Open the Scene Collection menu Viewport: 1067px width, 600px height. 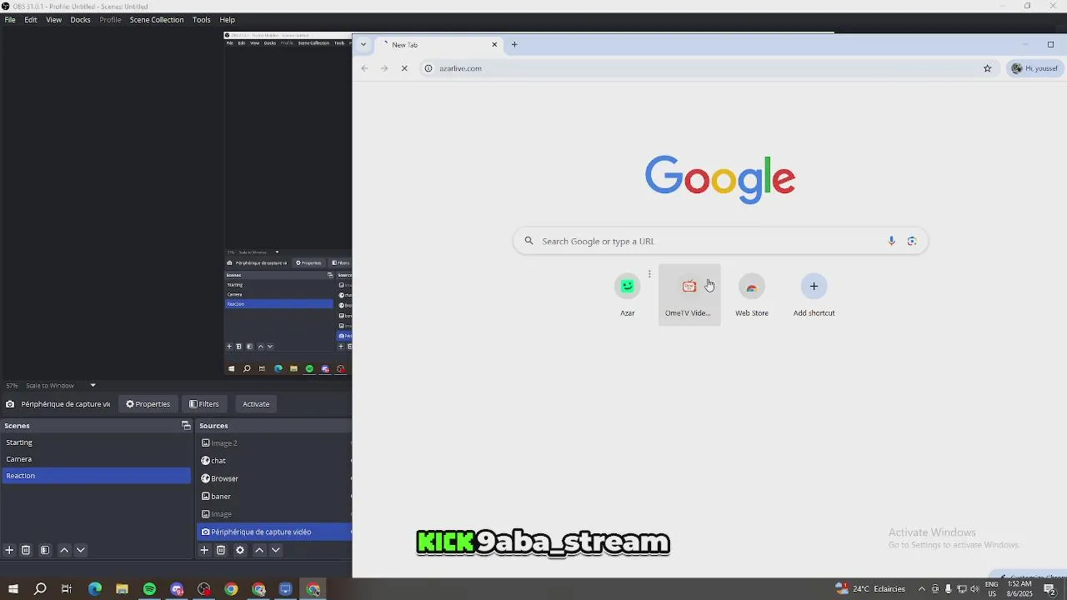(157, 19)
